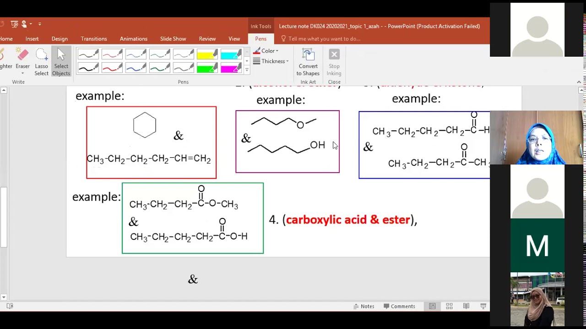Viewport: 586px width, 329px height.
Task: Pick the cyan highlighter
Action: coord(231,55)
